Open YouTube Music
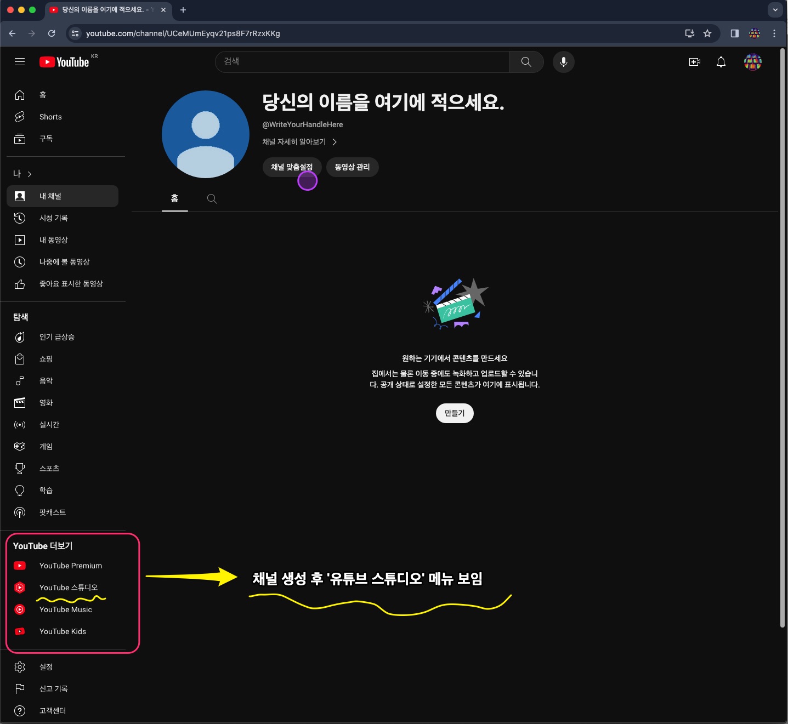This screenshot has width=788, height=724. [x=63, y=609]
